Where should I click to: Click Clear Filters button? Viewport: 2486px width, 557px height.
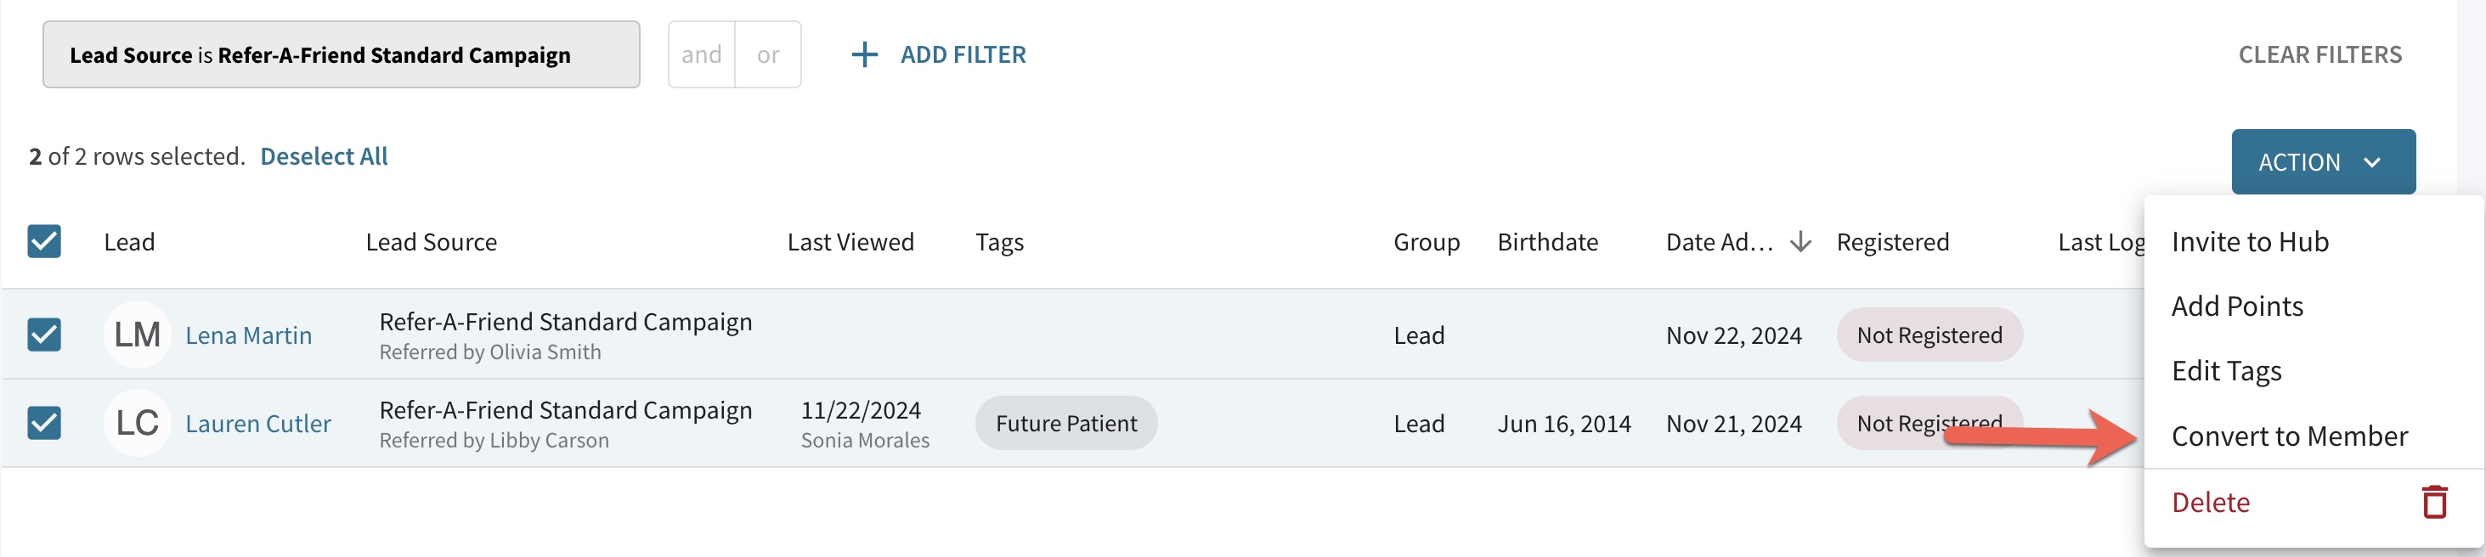2320,55
